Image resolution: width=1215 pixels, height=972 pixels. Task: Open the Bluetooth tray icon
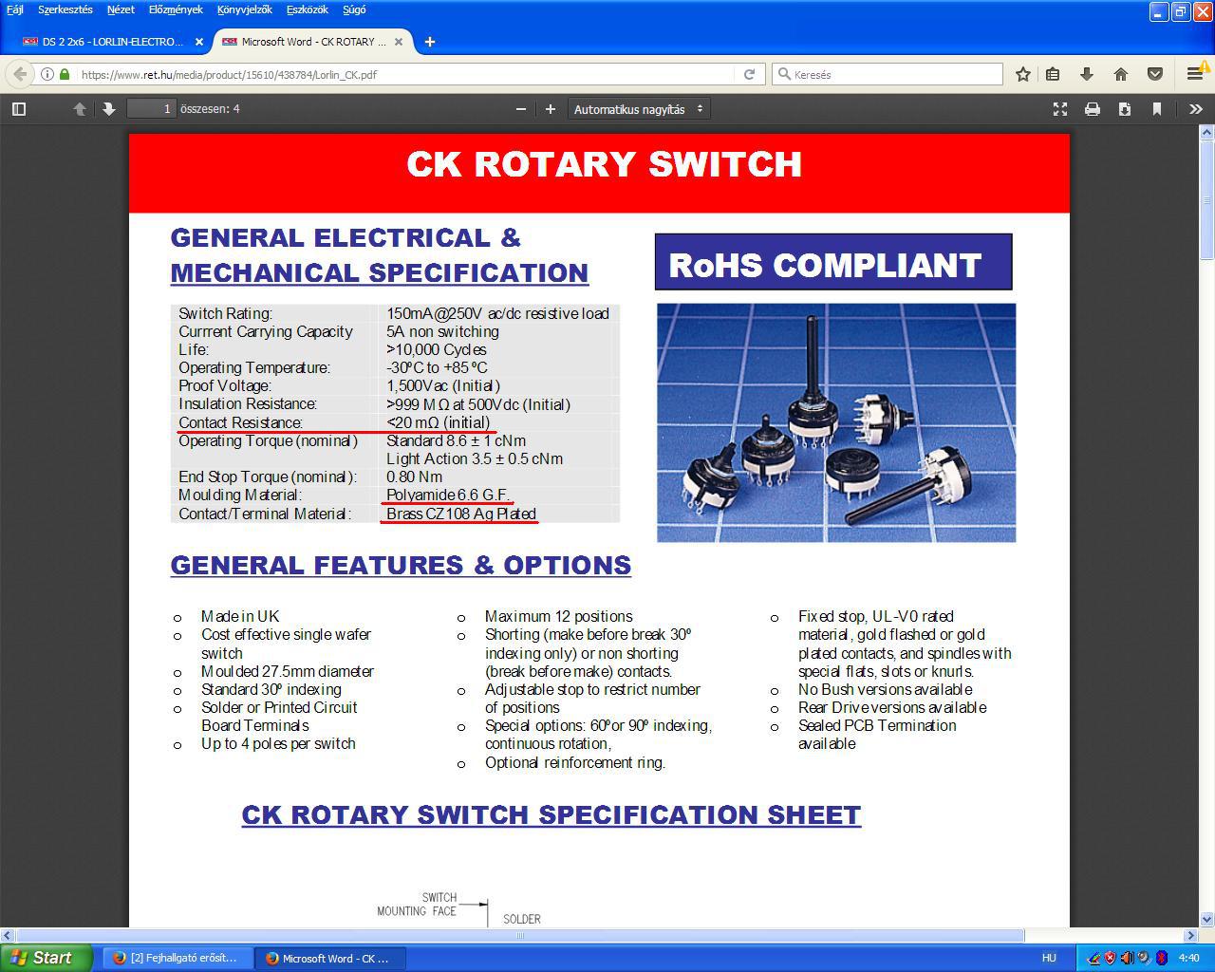pyautogui.click(x=1161, y=958)
